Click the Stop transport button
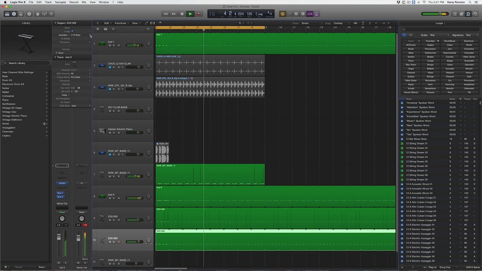The width and height of the screenshot is (482, 271). click(182, 14)
